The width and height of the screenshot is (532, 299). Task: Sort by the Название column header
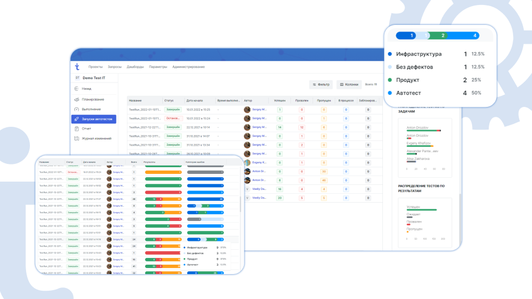tap(135, 101)
